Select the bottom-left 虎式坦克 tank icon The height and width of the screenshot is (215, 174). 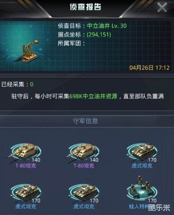[x=26, y=193]
